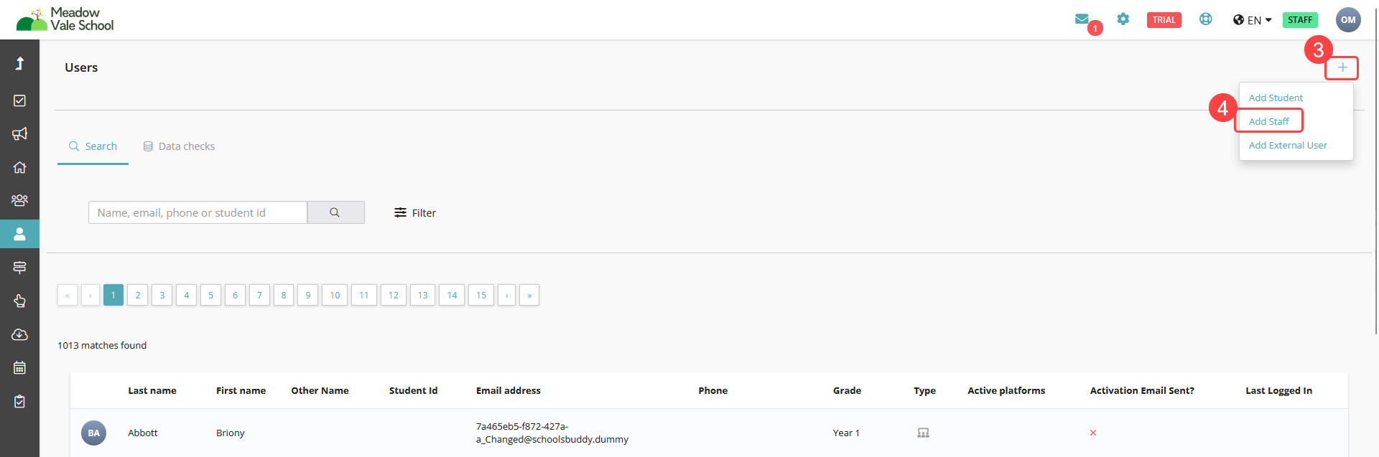The image size is (1379, 457).
Task: Choose Add Staff from the menu
Action: tap(1268, 121)
